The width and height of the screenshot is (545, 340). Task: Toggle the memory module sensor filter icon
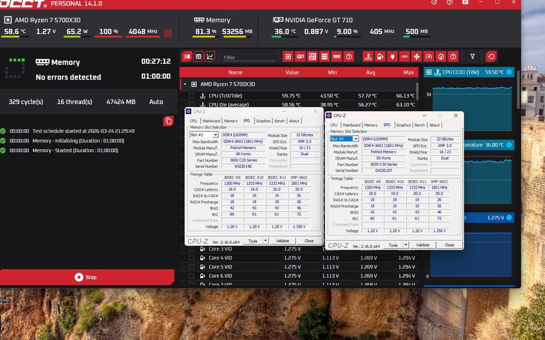[x=336, y=57]
